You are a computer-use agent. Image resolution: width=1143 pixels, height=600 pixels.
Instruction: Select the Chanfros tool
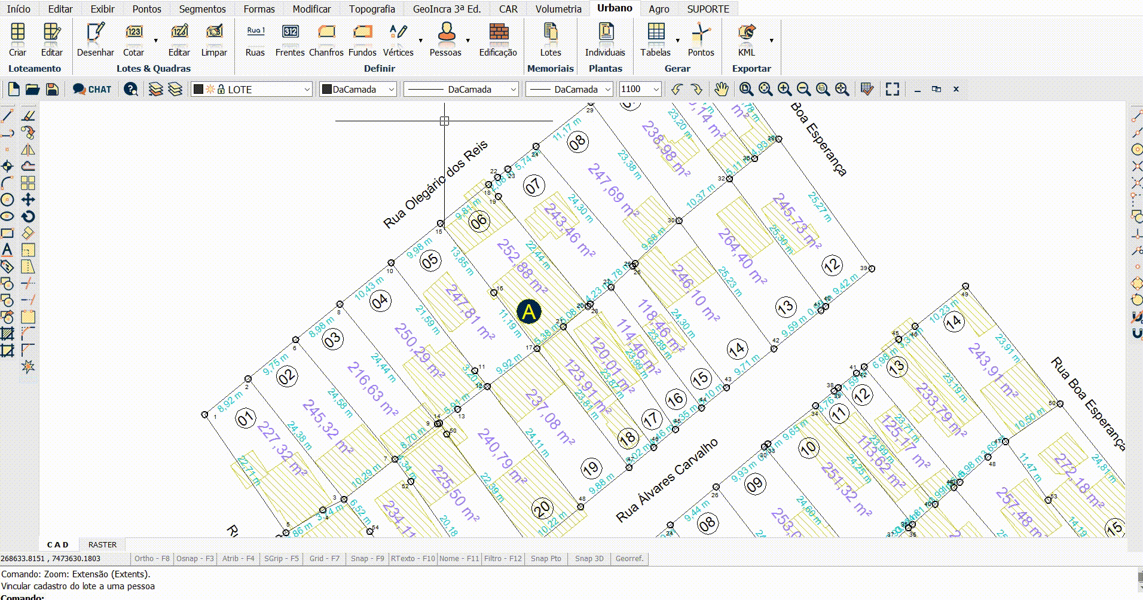pyautogui.click(x=326, y=32)
